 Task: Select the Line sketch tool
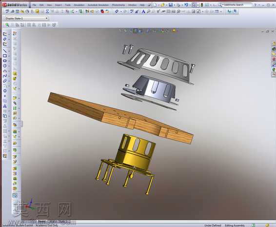click(x=5, y=51)
